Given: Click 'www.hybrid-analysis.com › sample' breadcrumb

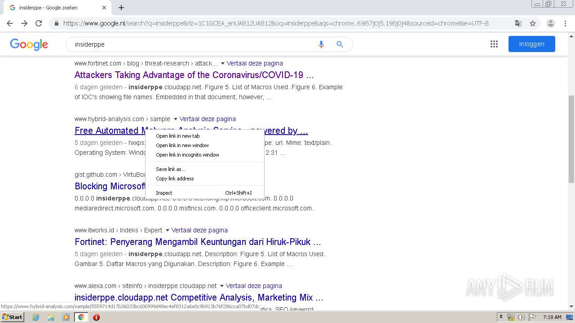Looking at the screenshot, I should pos(122,119).
